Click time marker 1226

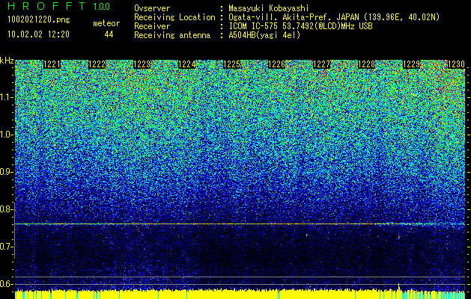coord(276,64)
